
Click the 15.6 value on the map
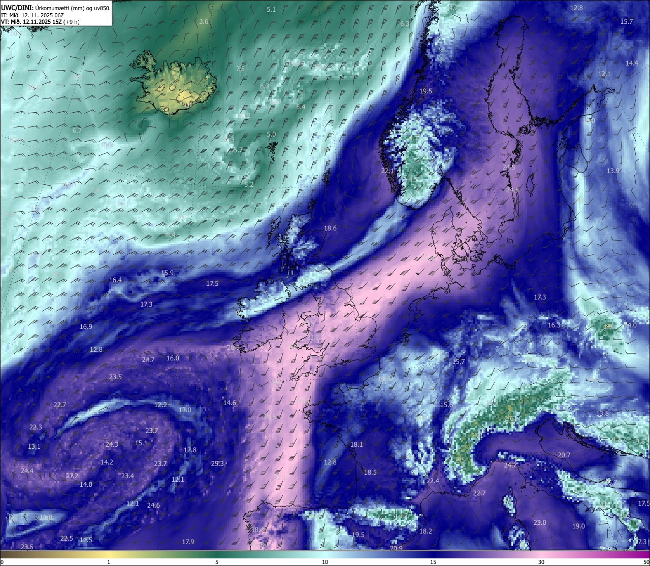446,405
